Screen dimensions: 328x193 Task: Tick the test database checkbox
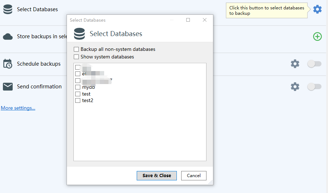[x=78, y=94]
